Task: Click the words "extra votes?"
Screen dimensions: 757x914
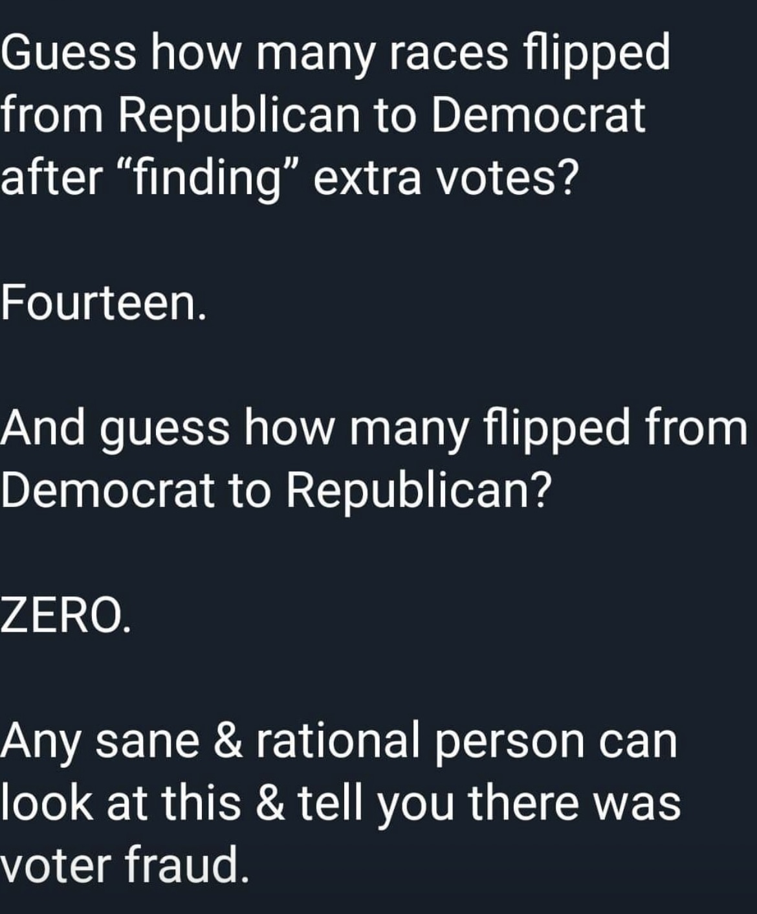Action: point(444,177)
